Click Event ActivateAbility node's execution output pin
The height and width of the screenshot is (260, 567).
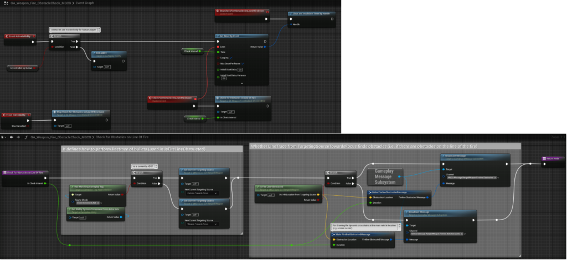tap(33, 41)
